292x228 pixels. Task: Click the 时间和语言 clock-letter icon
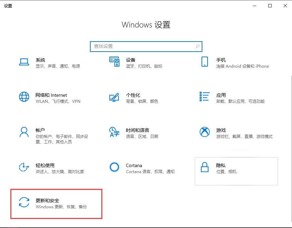click(114, 132)
